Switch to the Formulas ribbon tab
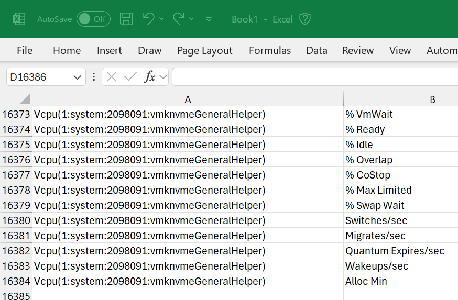 click(269, 50)
